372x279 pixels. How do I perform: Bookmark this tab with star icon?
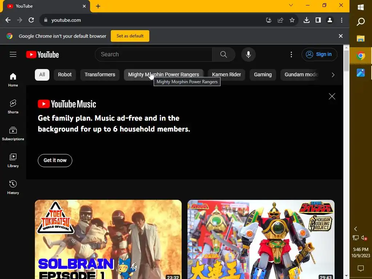(292, 20)
